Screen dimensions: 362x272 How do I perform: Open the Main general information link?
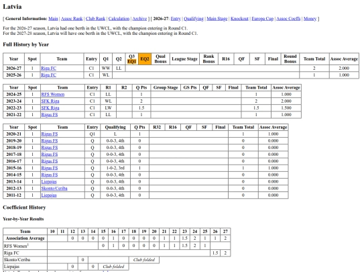(53, 19)
